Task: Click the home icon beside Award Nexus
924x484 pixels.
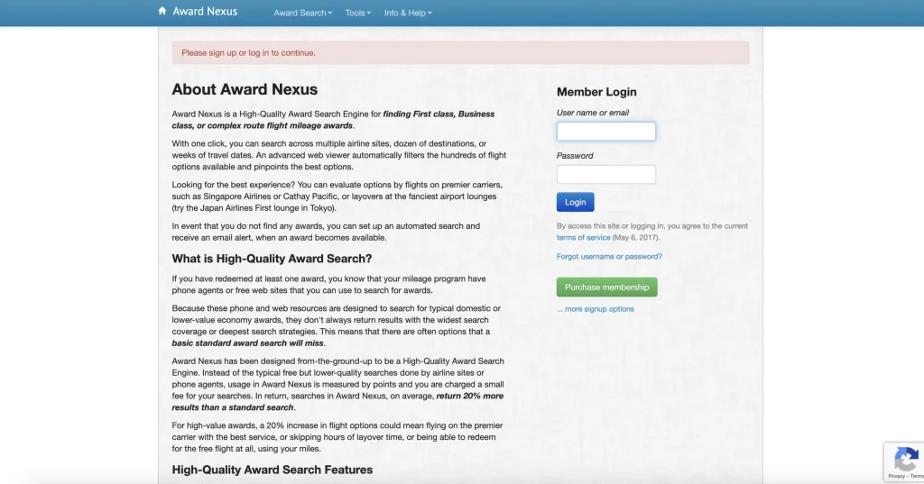Action: [x=162, y=11]
